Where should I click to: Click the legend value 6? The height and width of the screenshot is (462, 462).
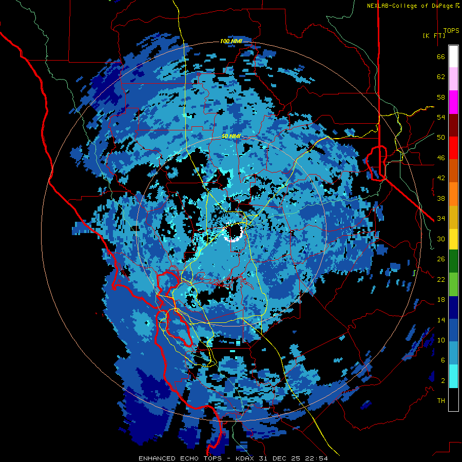pyautogui.click(x=443, y=360)
